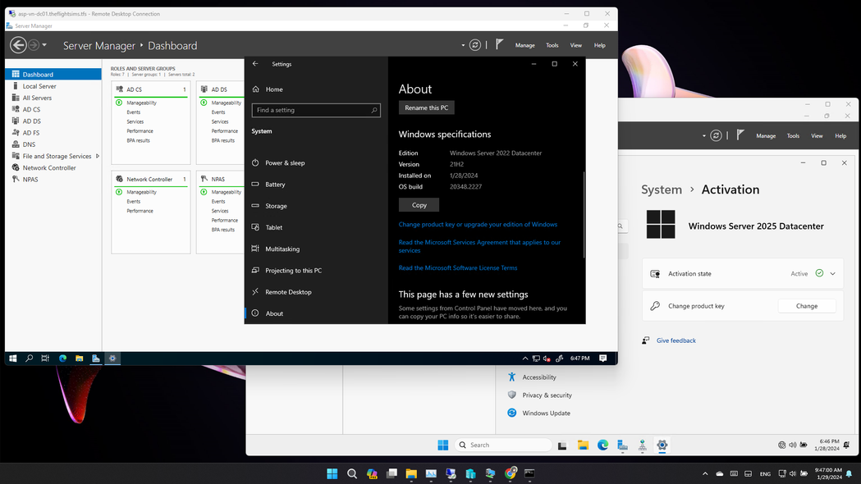Click the AD DS icon in the sidebar

click(16, 121)
